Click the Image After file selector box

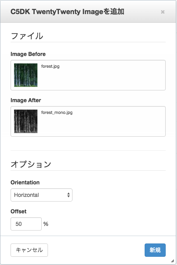pos(88,121)
